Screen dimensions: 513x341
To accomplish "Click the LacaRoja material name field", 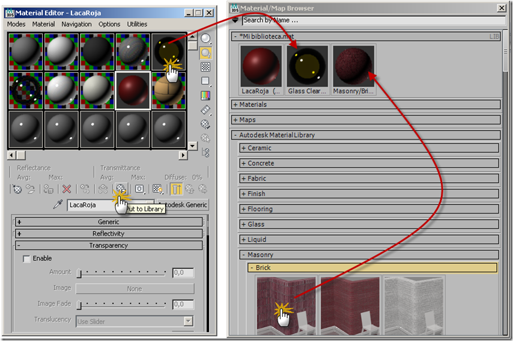I will 111,205.
